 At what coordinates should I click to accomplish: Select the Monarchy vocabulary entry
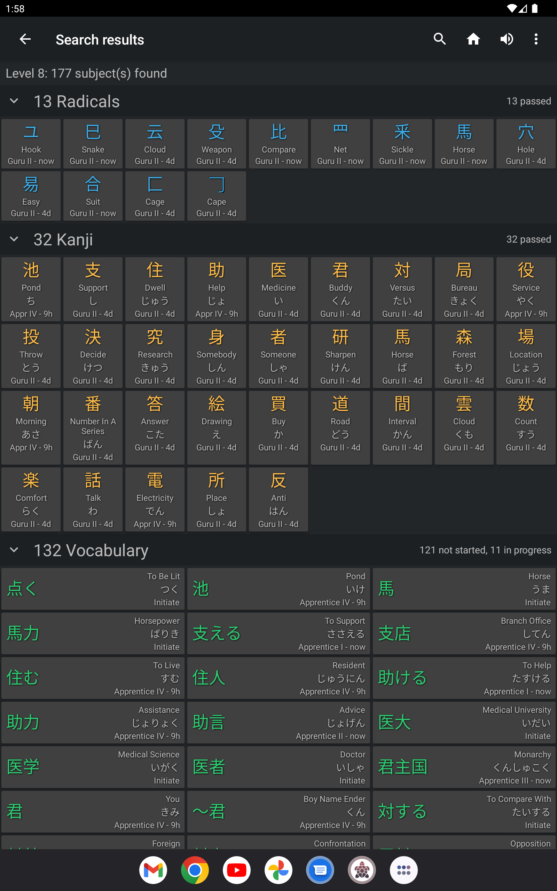tap(464, 767)
